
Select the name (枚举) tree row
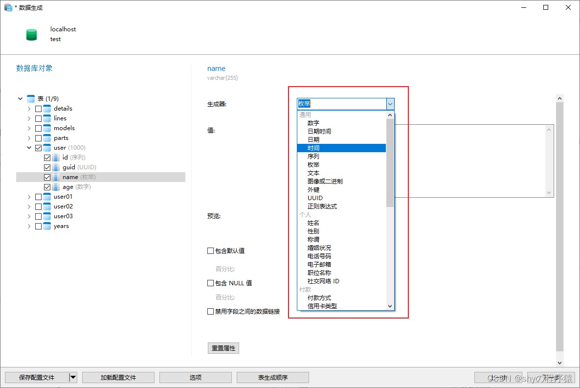[x=101, y=177]
